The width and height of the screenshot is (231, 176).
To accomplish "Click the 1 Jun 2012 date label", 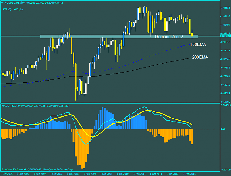I will tap(173, 174).
